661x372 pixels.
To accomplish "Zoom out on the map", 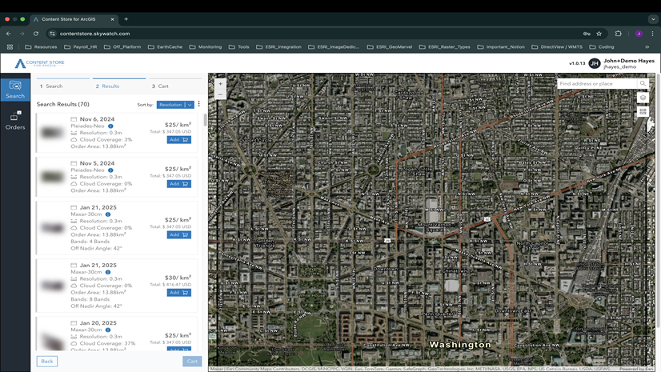I will (x=221, y=94).
